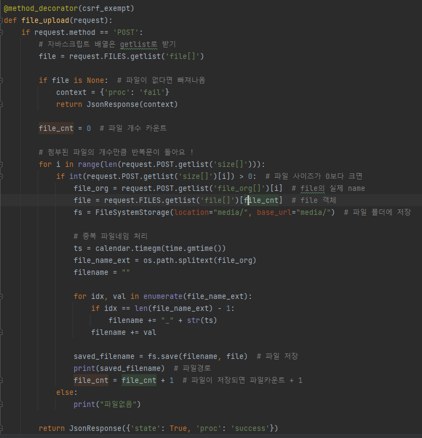Click the base_url keyword argument

click(x=274, y=212)
